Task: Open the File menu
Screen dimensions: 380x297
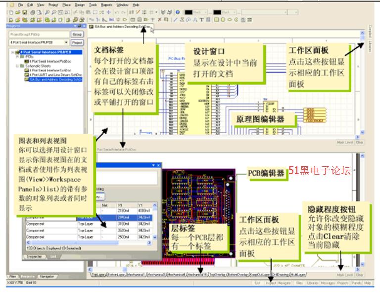Action: [21, 5]
